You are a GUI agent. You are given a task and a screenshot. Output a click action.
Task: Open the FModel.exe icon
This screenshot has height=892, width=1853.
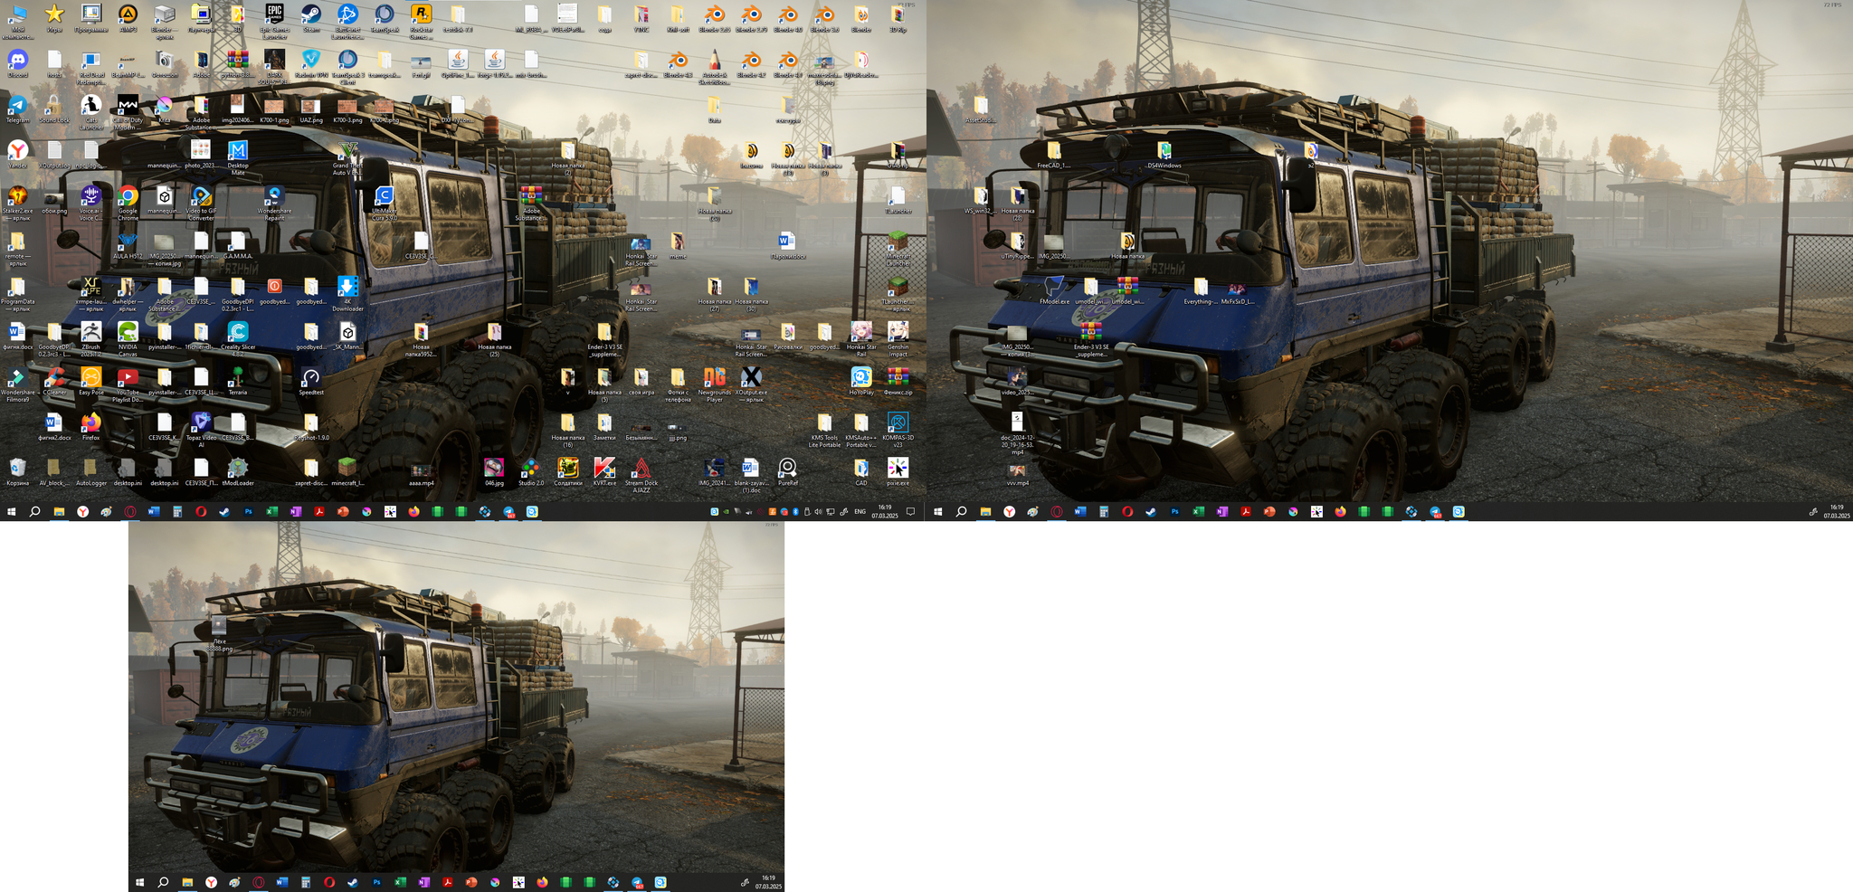[x=1054, y=291]
